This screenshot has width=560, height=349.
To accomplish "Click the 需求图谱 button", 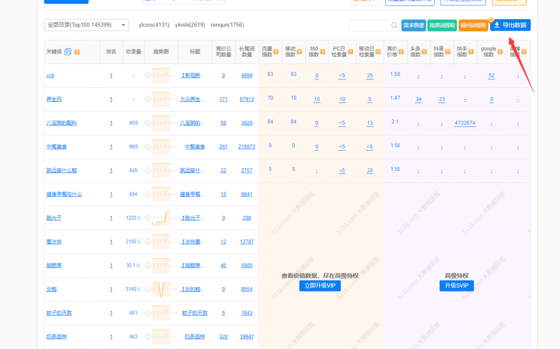I will pos(413,25).
